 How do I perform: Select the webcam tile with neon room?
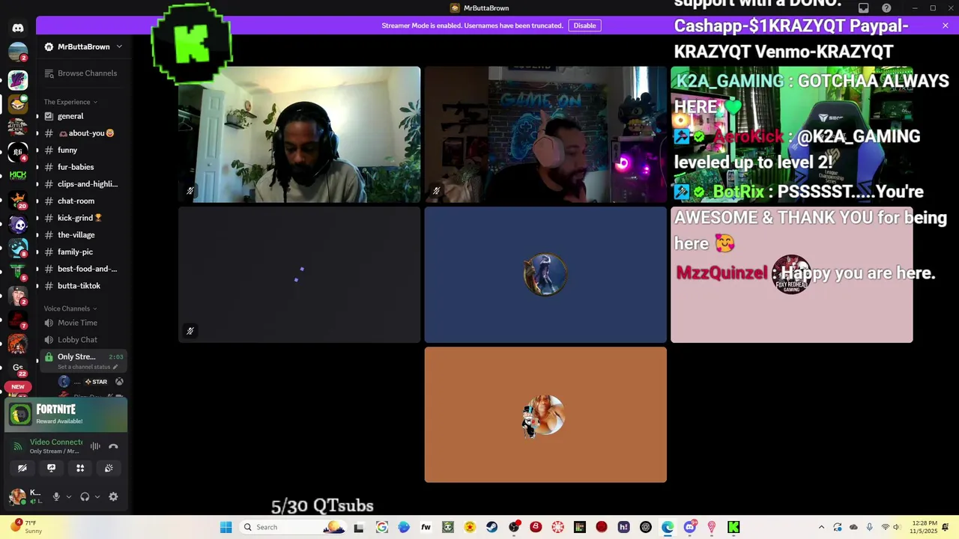[x=545, y=135]
